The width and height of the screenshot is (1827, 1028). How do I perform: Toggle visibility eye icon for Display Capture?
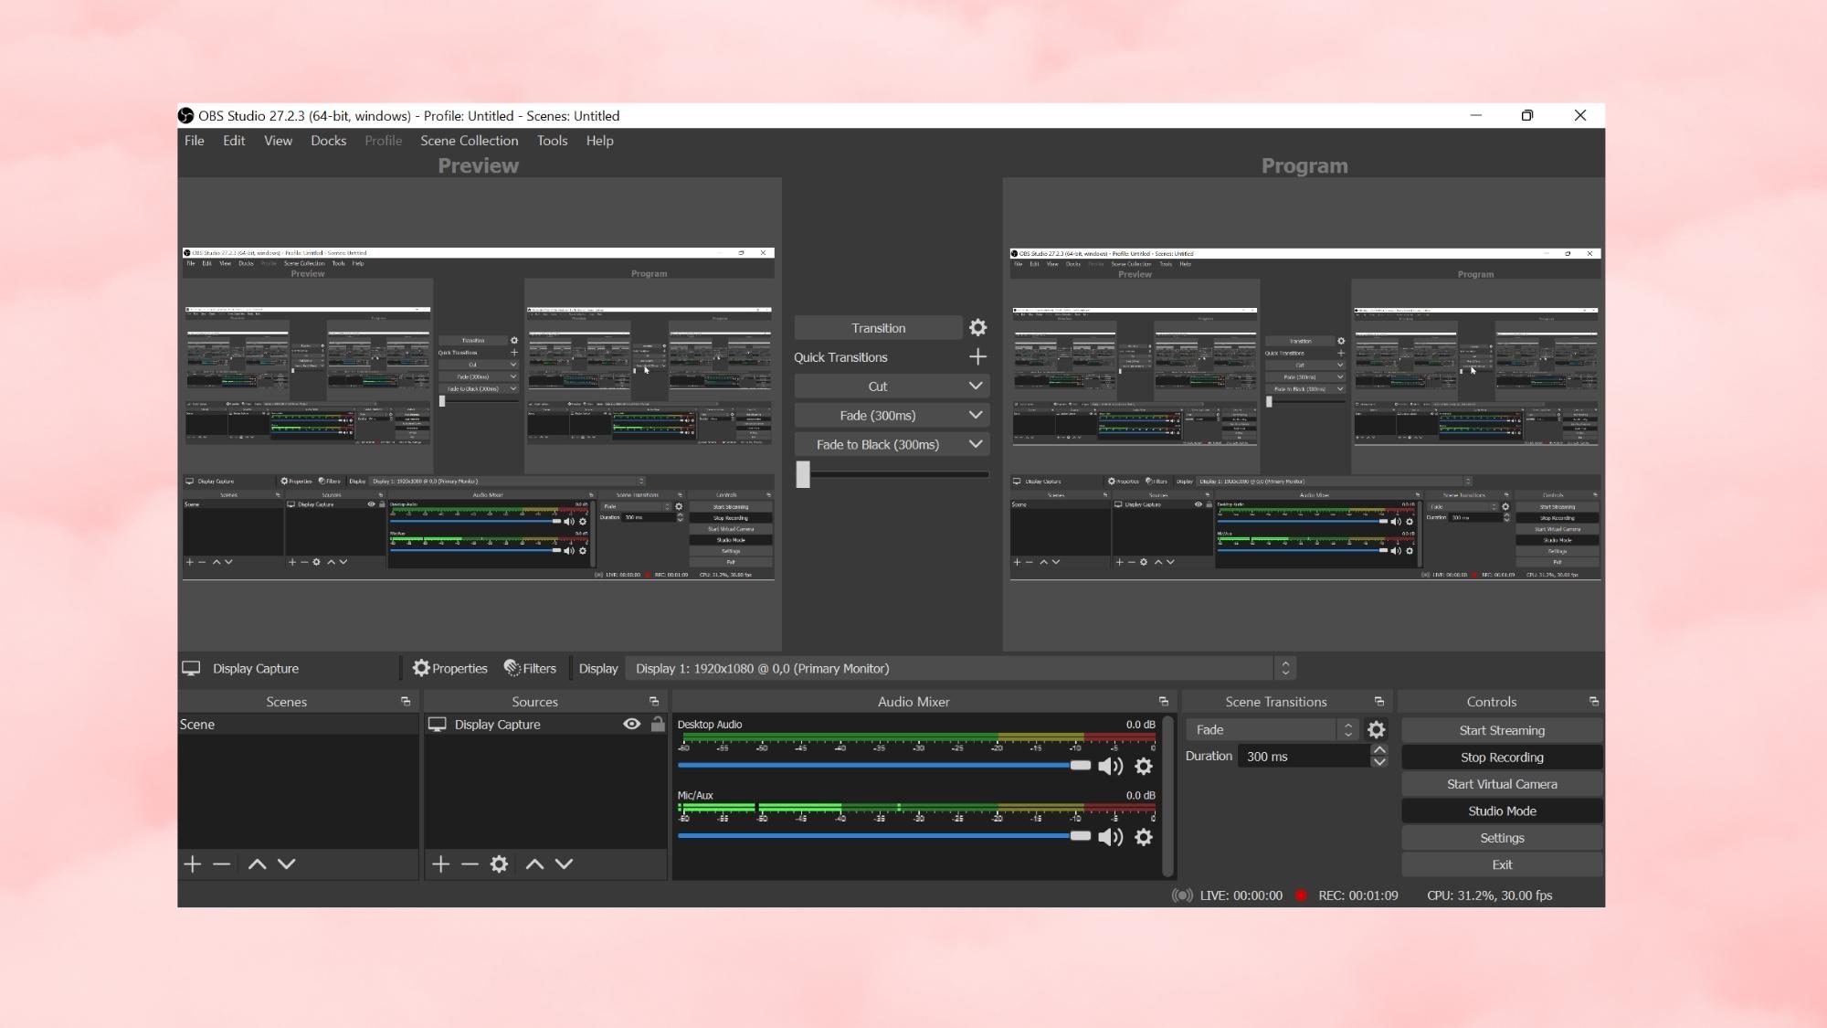[631, 723]
